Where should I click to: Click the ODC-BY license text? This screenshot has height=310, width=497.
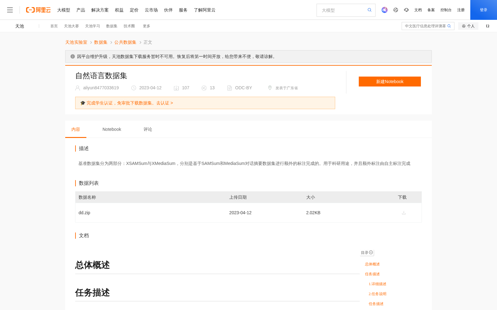[244, 88]
